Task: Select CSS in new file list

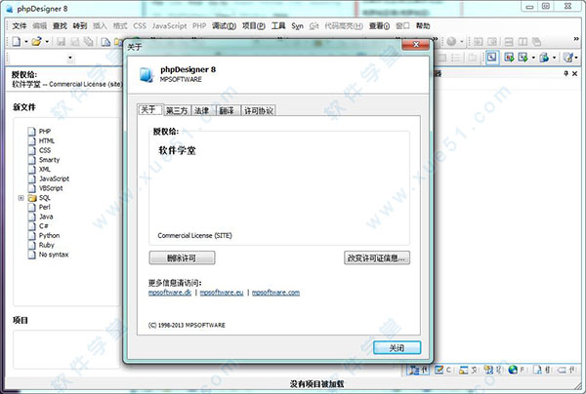Action: point(45,150)
